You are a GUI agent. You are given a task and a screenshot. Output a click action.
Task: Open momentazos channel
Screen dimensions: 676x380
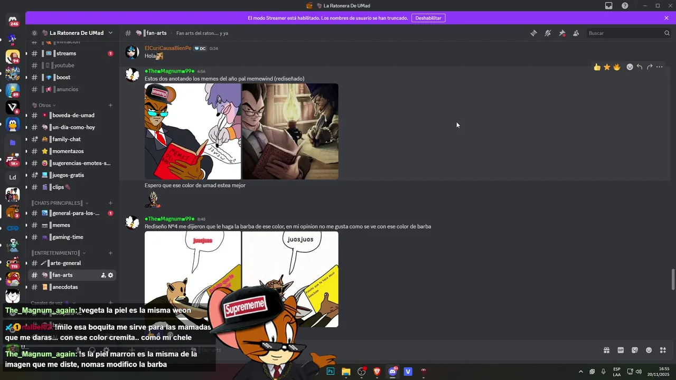[x=71, y=151]
